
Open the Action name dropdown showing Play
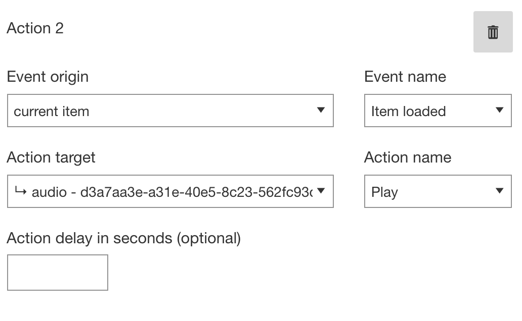[x=438, y=191]
